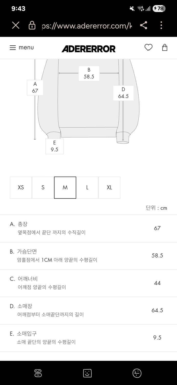Tap the share icon in browser bar
This screenshot has width=177, height=385.
tap(144, 25)
